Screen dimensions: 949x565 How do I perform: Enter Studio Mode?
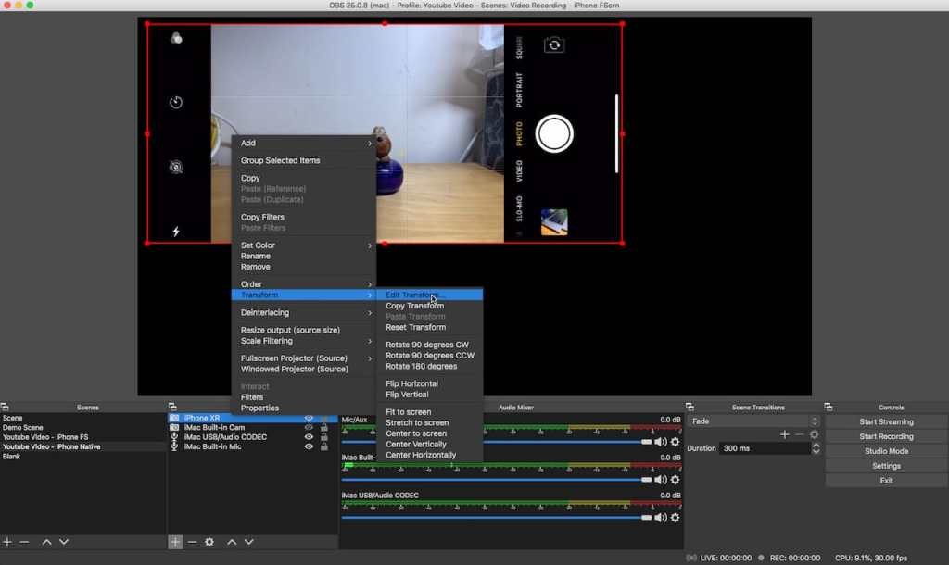[x=885, y=451]
